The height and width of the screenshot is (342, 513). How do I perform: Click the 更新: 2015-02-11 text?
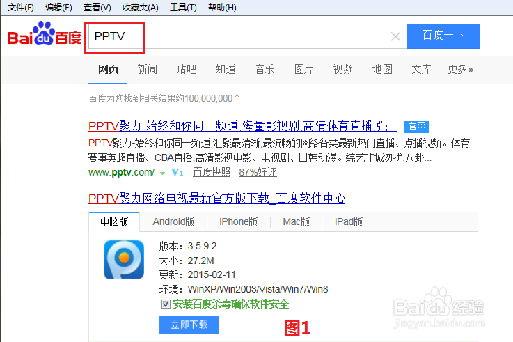(197, 274)
